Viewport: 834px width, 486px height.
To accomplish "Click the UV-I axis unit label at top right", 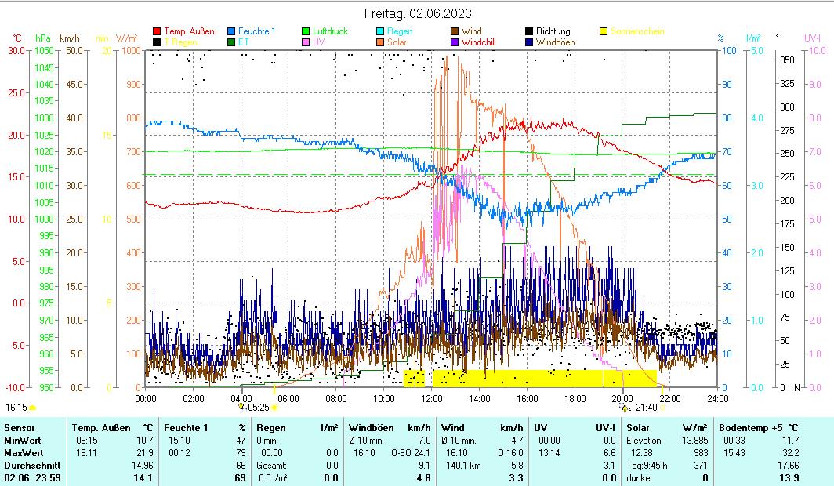I will 812,38.
